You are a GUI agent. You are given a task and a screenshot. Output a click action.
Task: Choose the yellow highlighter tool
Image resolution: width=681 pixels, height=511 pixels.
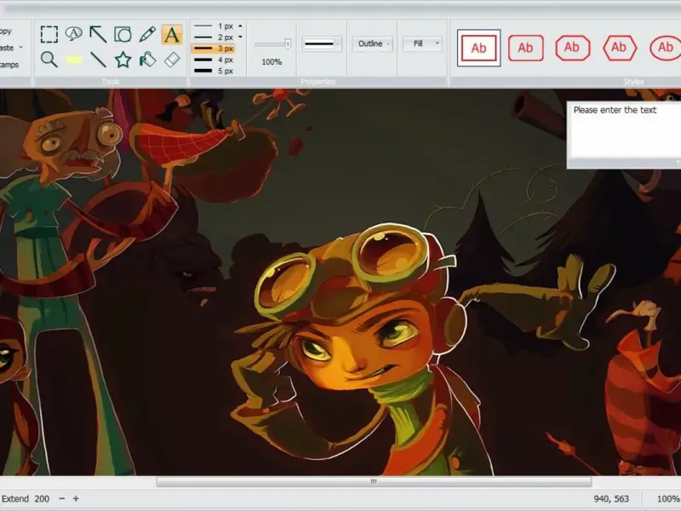74,60
